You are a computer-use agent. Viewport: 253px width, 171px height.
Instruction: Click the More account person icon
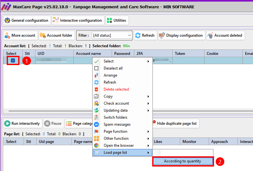coord(7,35)
